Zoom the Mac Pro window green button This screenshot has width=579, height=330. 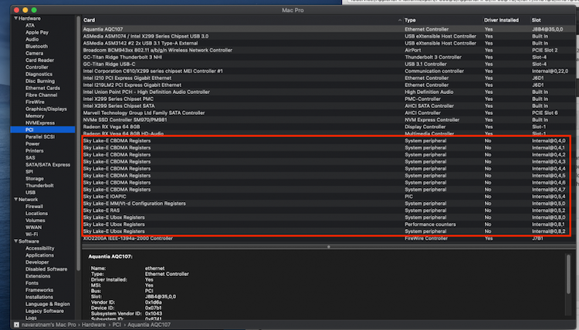(x=34, y=10)
